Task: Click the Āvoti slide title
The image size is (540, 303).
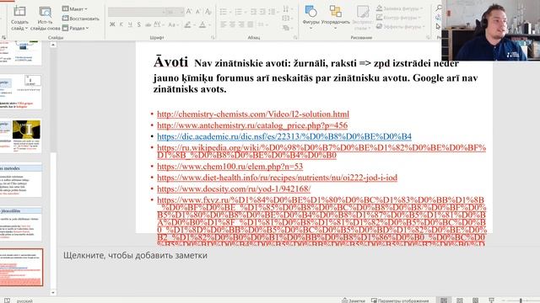Action: pos(170,62)
